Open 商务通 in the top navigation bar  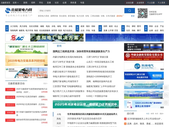click(73, 3)
